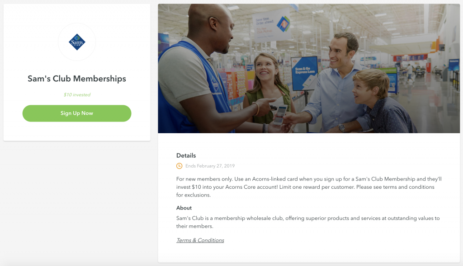The image size is (463, 266).
Task: Click the Scan & Go Express Lane sign in photo
Action: pyautogui.click(x=304, y=73)
